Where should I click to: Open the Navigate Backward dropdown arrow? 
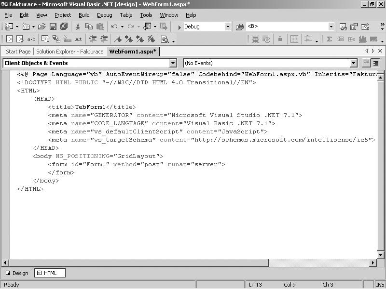[155, 26]
